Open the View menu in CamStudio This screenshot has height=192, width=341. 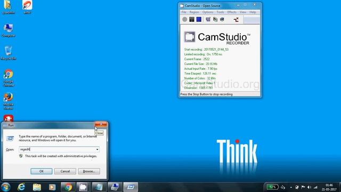[243, 12]
